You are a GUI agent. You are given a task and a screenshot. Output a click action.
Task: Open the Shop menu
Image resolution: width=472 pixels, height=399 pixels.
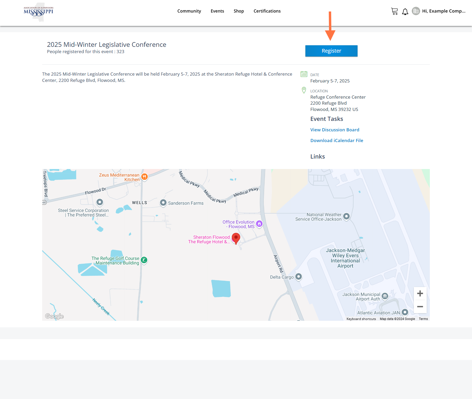239,11
